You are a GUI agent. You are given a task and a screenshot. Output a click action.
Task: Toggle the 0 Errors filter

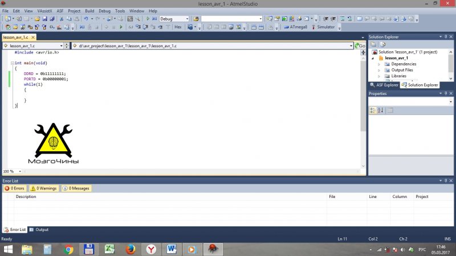click(x=15, y=188)
